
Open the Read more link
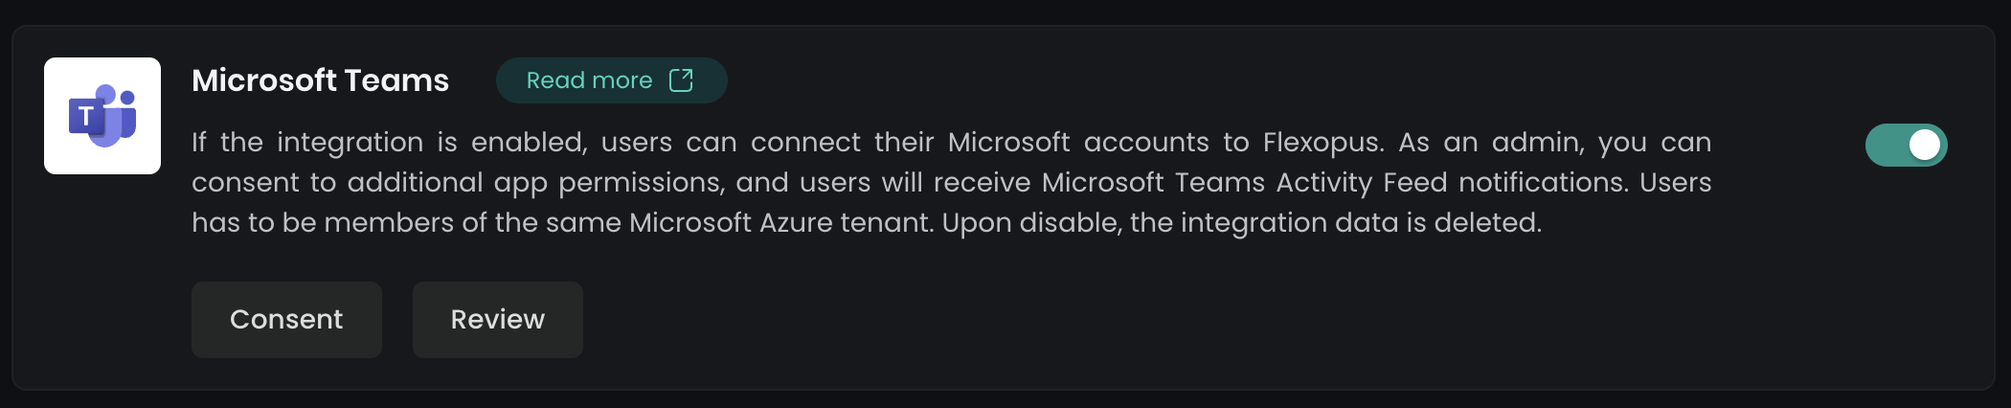point(589,80)
